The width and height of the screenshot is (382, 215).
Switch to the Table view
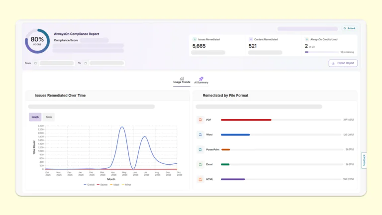49,117
